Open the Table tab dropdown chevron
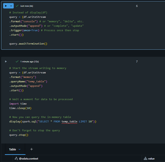Viewport: 165px width, 162px height. coord(19,149)
